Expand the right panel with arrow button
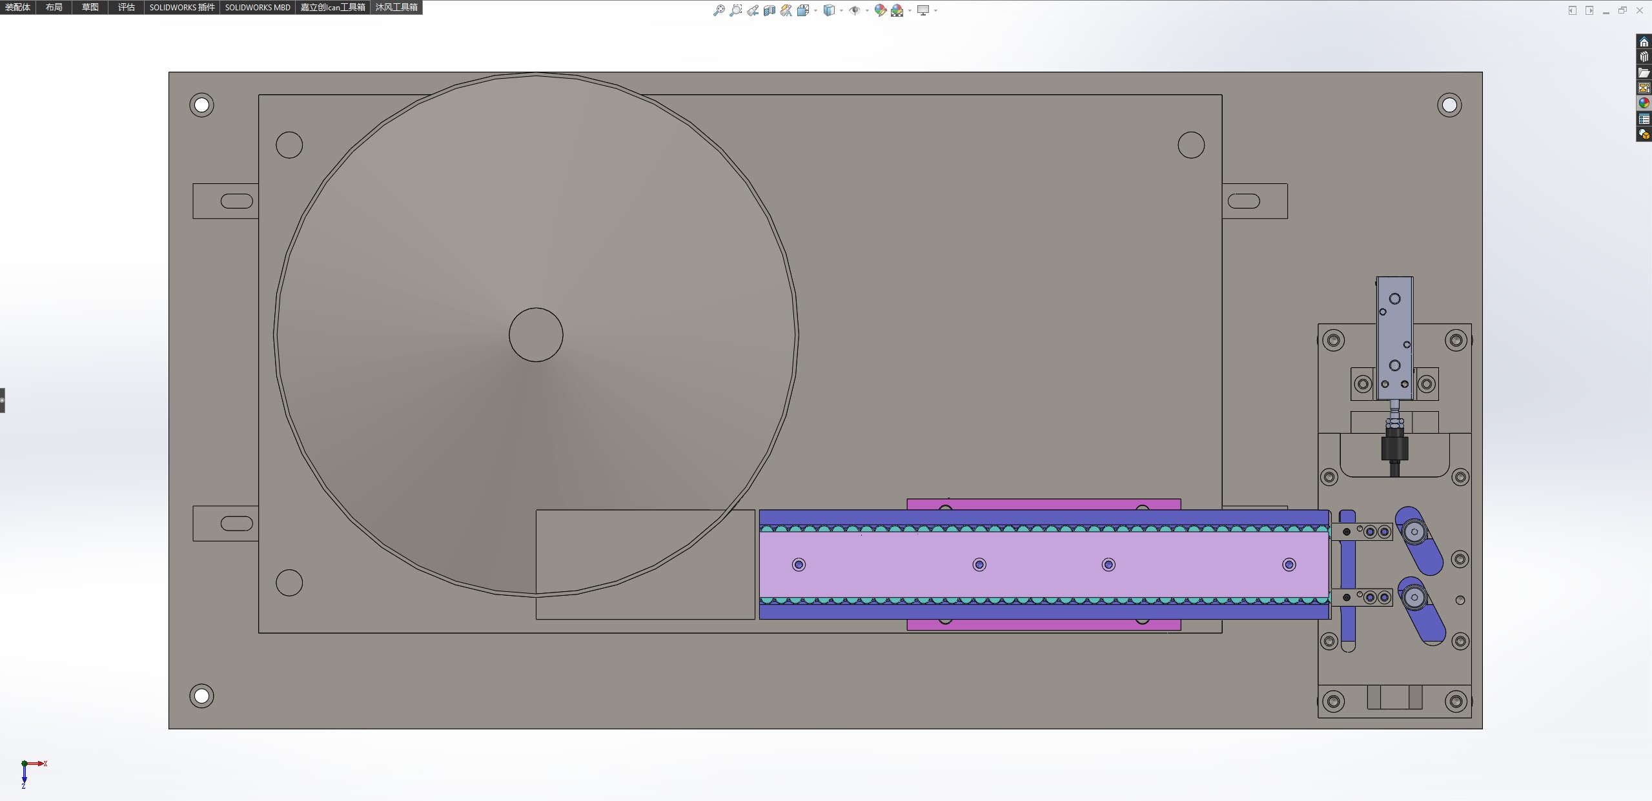The width and height of the screenshot is (1652, 801). (1589, 10)
